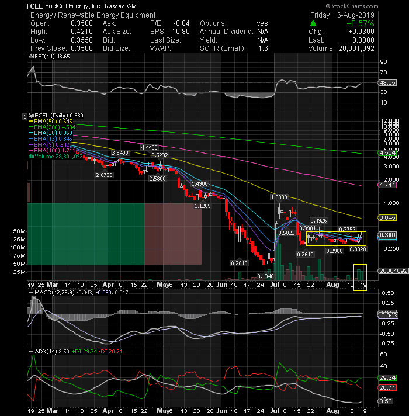Click the 0.1340 bottom price label

[265, 276]
